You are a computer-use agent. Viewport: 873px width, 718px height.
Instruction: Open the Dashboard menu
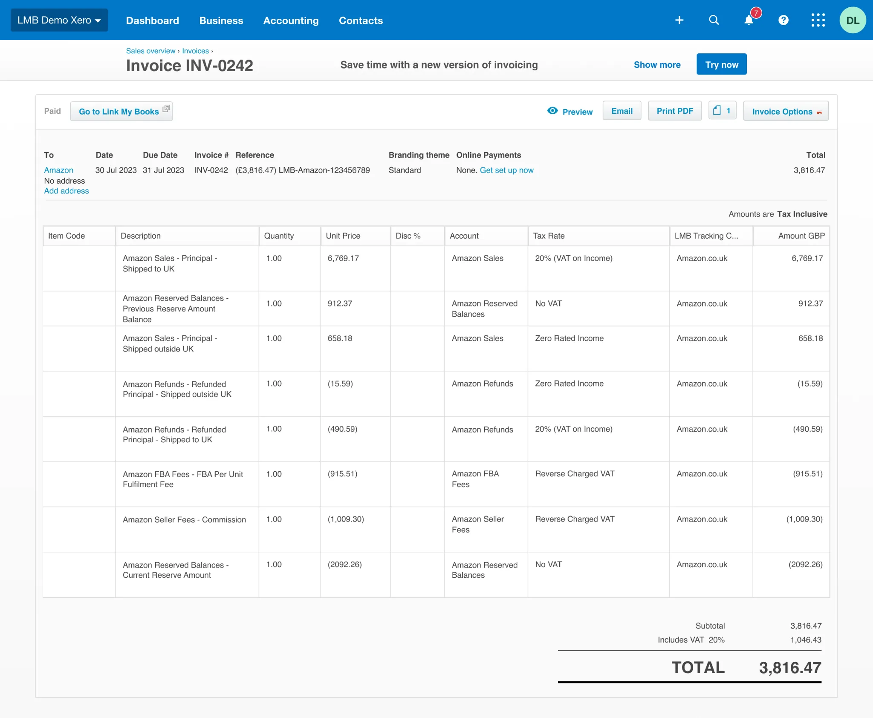[153, 20]
